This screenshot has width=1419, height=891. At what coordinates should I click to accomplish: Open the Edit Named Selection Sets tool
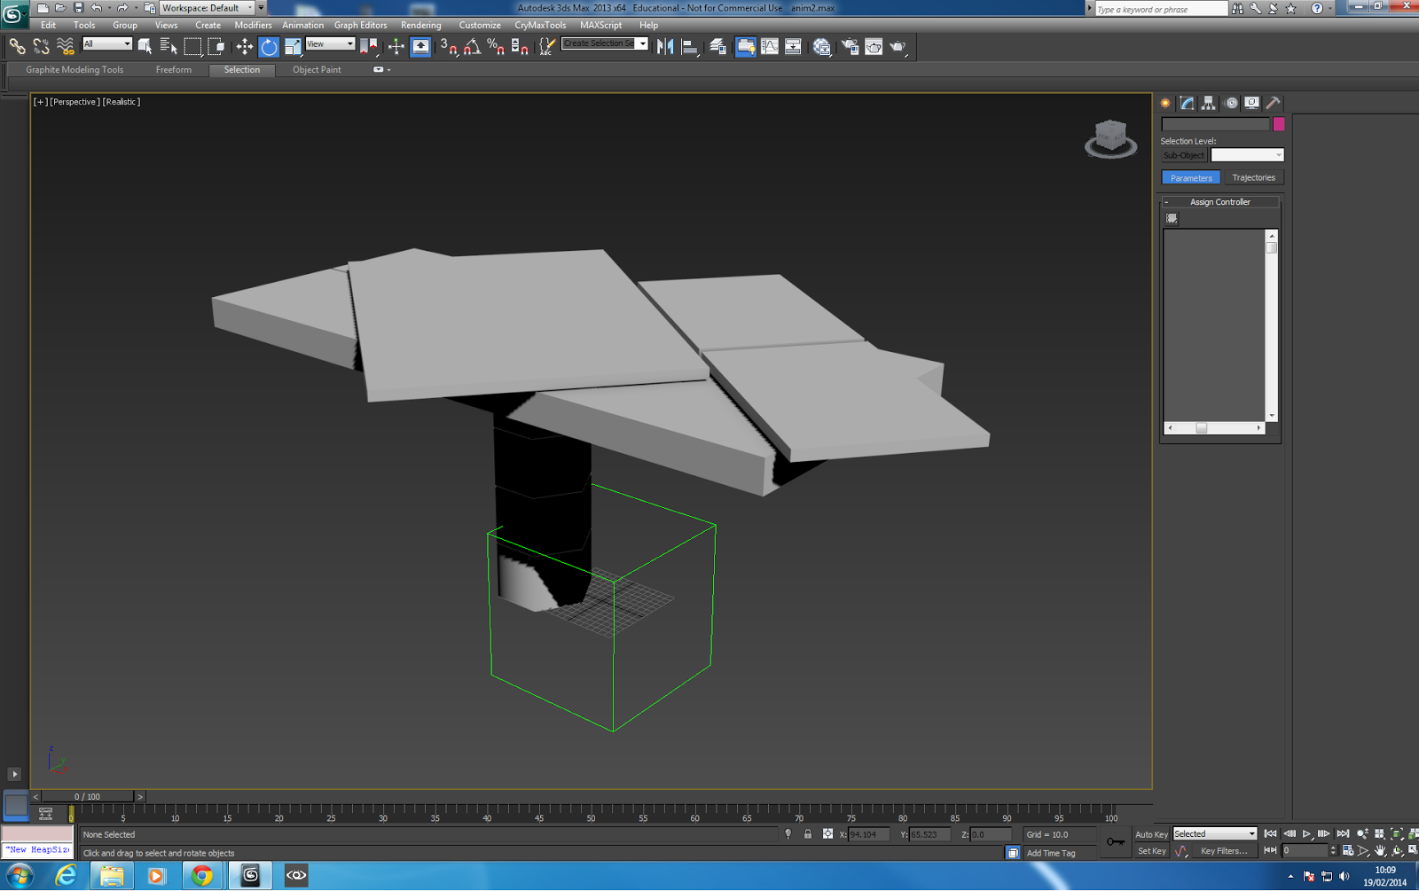[x=547, y=46]
